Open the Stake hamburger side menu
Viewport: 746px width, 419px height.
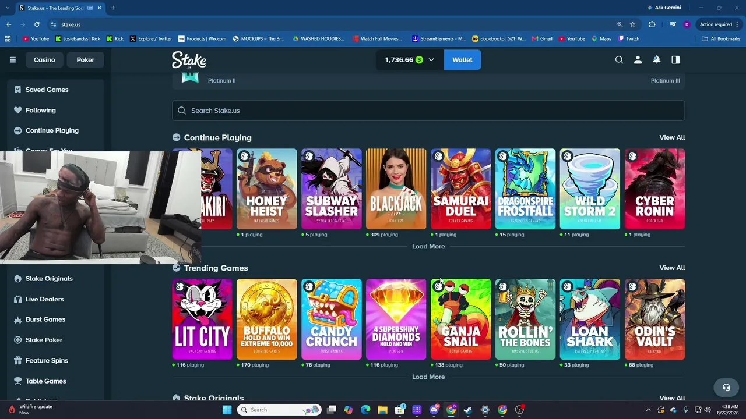[x=12, y=60]
